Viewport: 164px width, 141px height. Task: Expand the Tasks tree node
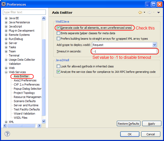tap(6, 47)
